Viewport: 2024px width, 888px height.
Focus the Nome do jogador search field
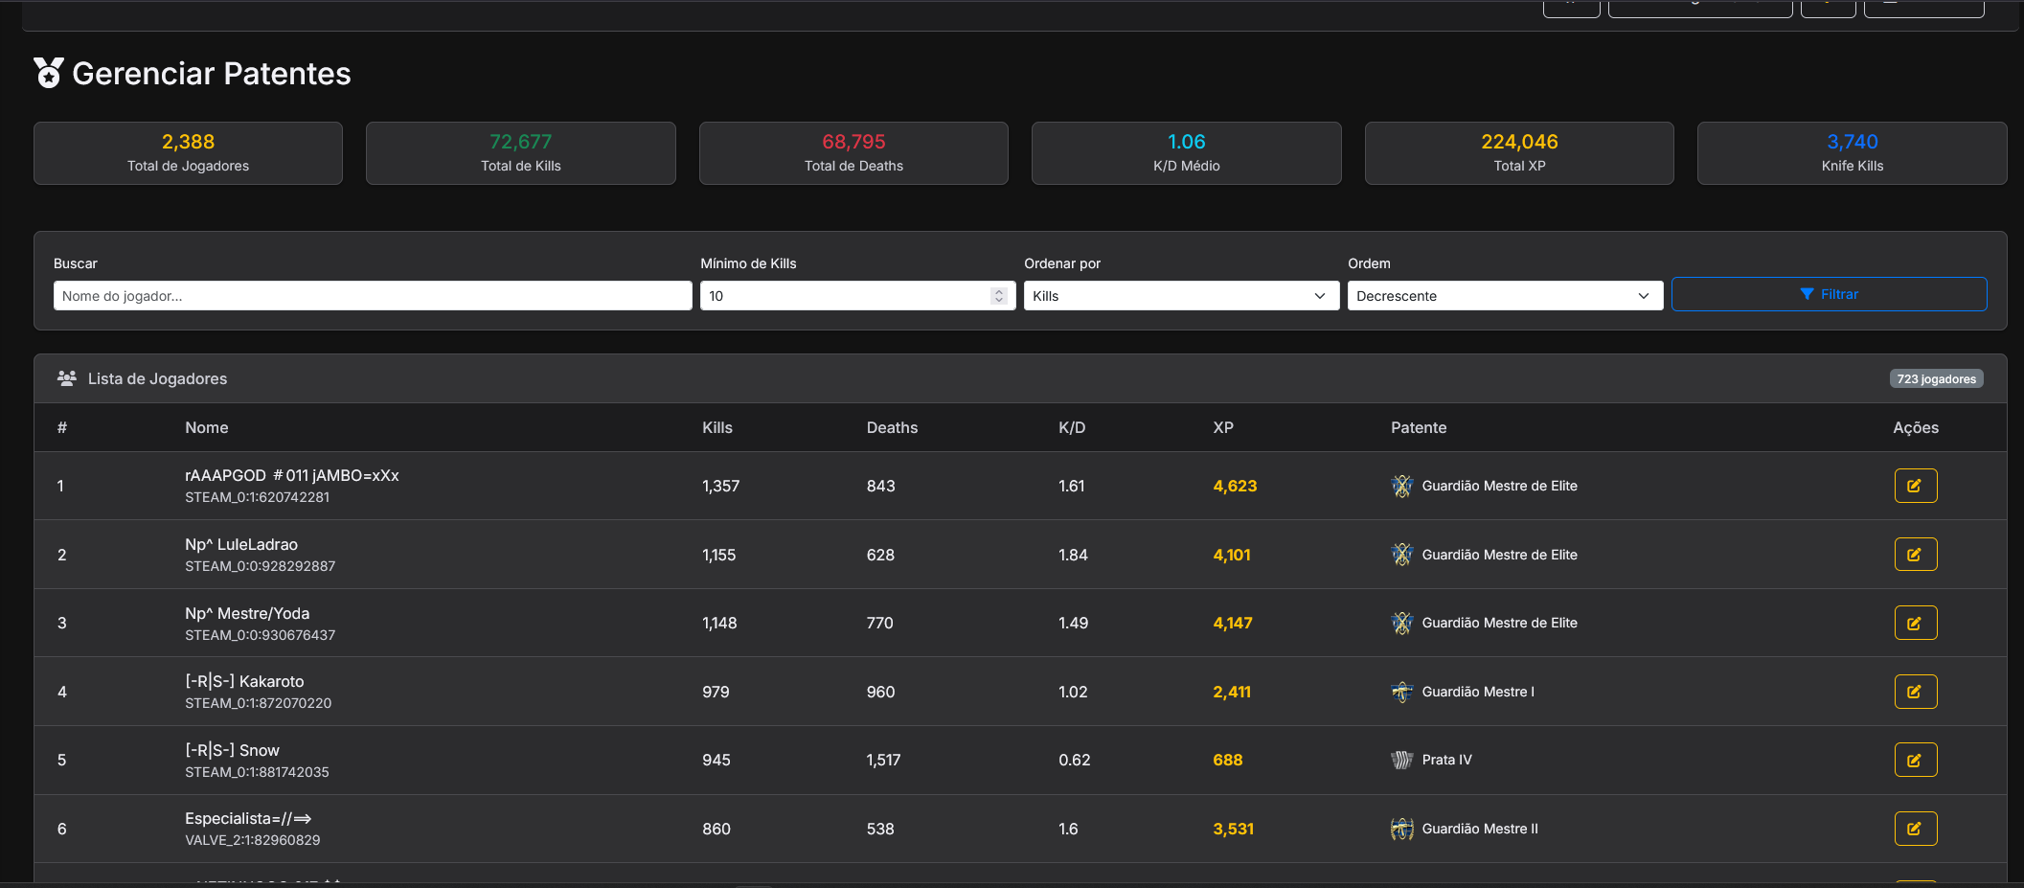pos(372,296)
